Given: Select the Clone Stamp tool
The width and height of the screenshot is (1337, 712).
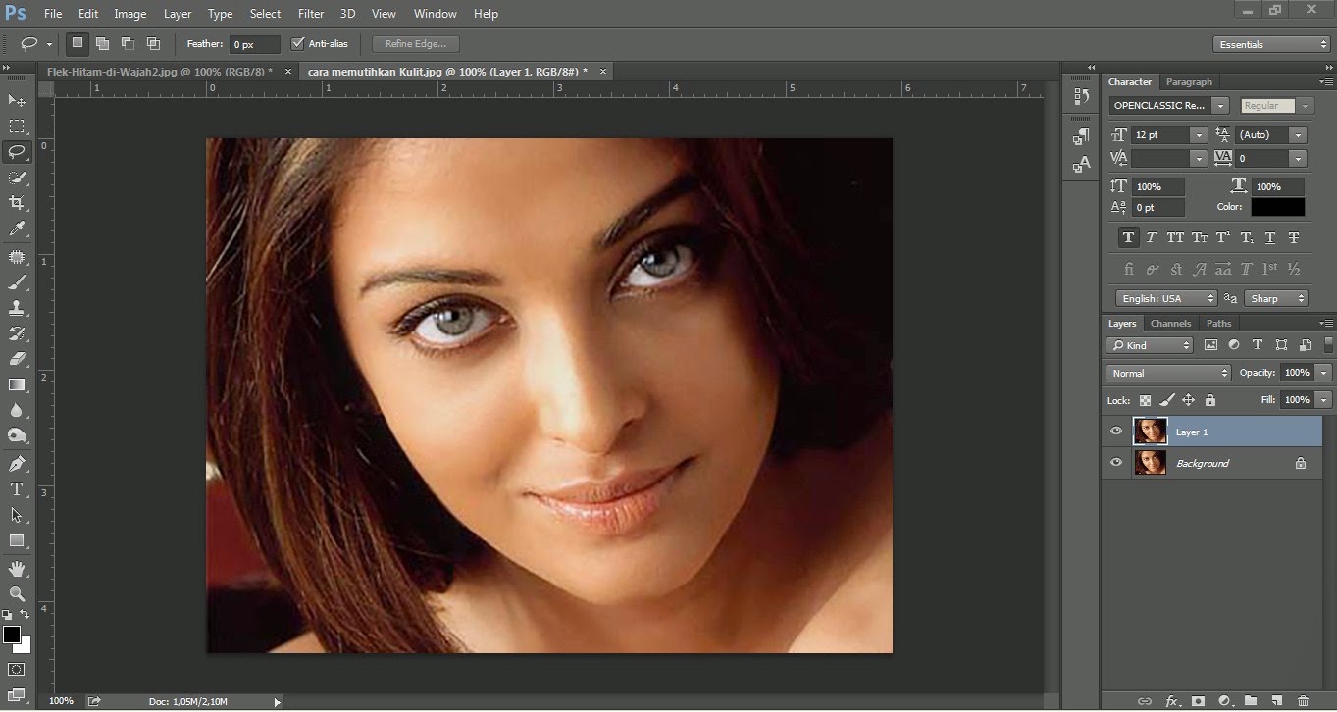Looking at the screenshot, I should (x=17, y=308).
